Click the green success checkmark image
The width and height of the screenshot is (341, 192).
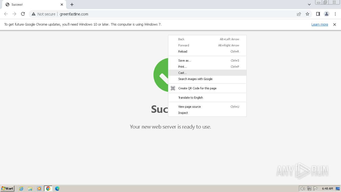(161, 75)
